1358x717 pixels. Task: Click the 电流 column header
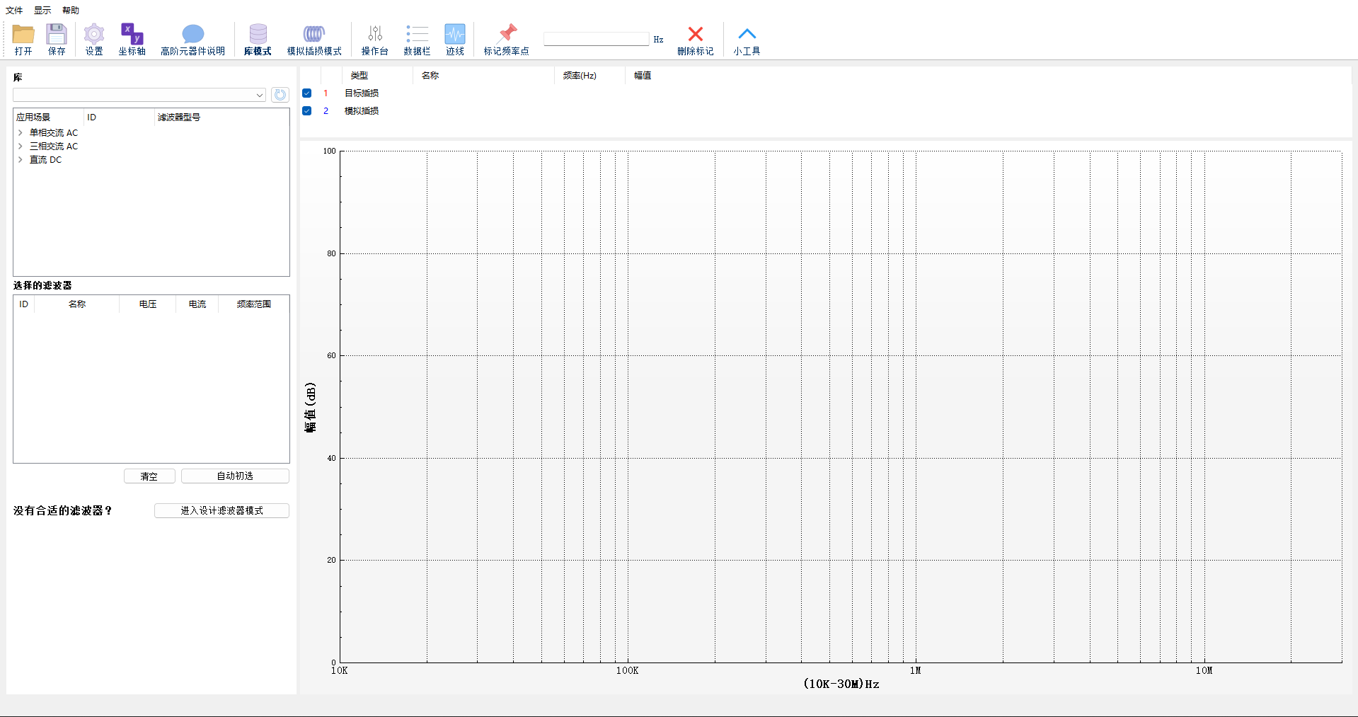pos(197,304)
